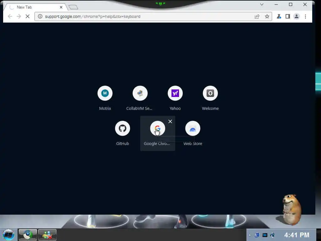Open the tab search chevron
This screenshot has width=321, height=241.
click(x=262, y=4)
